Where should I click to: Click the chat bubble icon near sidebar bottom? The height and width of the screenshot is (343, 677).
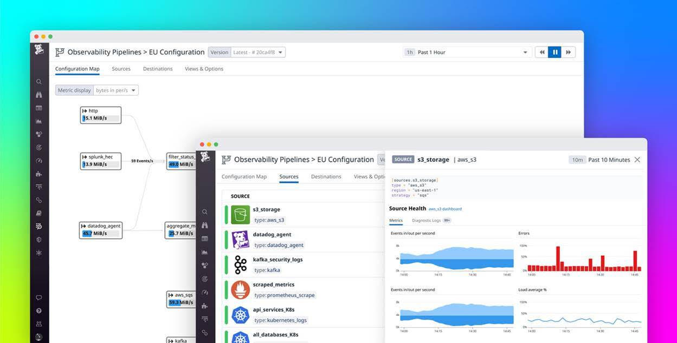[38, 297]
